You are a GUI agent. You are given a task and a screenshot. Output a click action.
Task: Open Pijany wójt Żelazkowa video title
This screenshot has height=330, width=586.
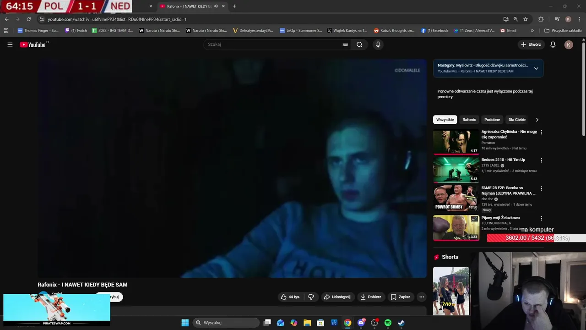[x=500, y=218]
